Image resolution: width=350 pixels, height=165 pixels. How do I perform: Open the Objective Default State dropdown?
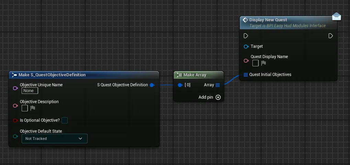(x=55, y=139)
